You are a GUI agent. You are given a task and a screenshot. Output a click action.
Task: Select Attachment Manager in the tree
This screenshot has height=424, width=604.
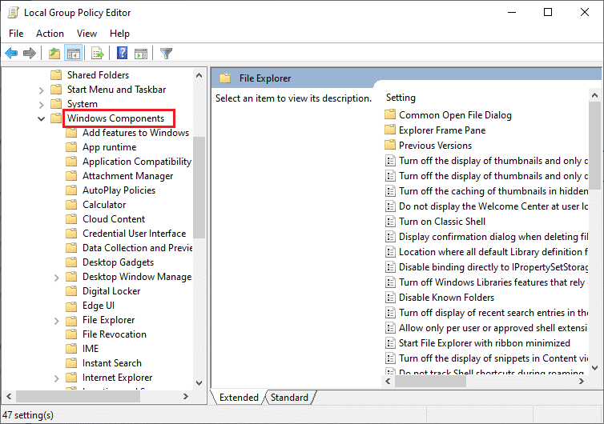pyautogui.click(x=128, y=176)
